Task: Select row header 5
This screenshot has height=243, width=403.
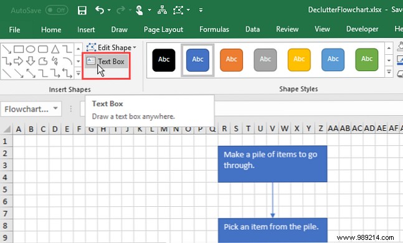Action: pos(5,189)
